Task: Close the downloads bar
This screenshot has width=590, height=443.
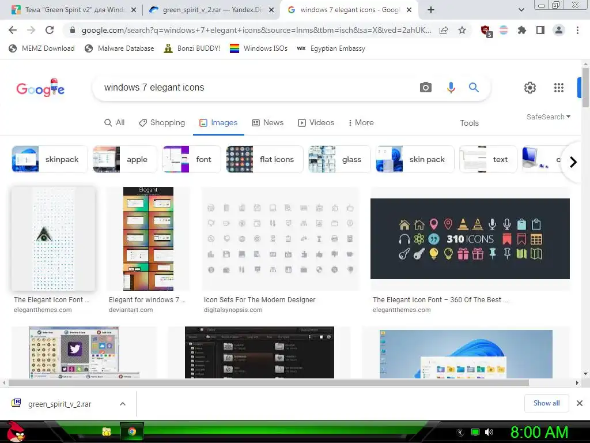Action: [580, 403]
